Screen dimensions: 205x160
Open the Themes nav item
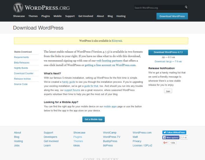[x=33, y=16]
